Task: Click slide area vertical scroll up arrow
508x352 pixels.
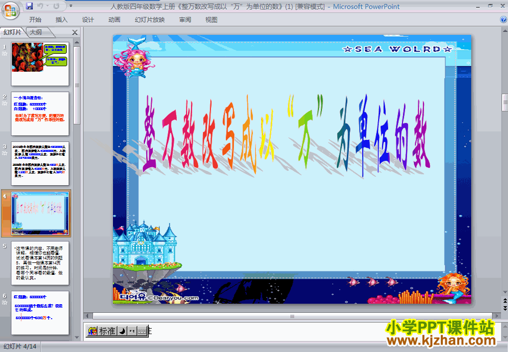Action: pos(505,31)
